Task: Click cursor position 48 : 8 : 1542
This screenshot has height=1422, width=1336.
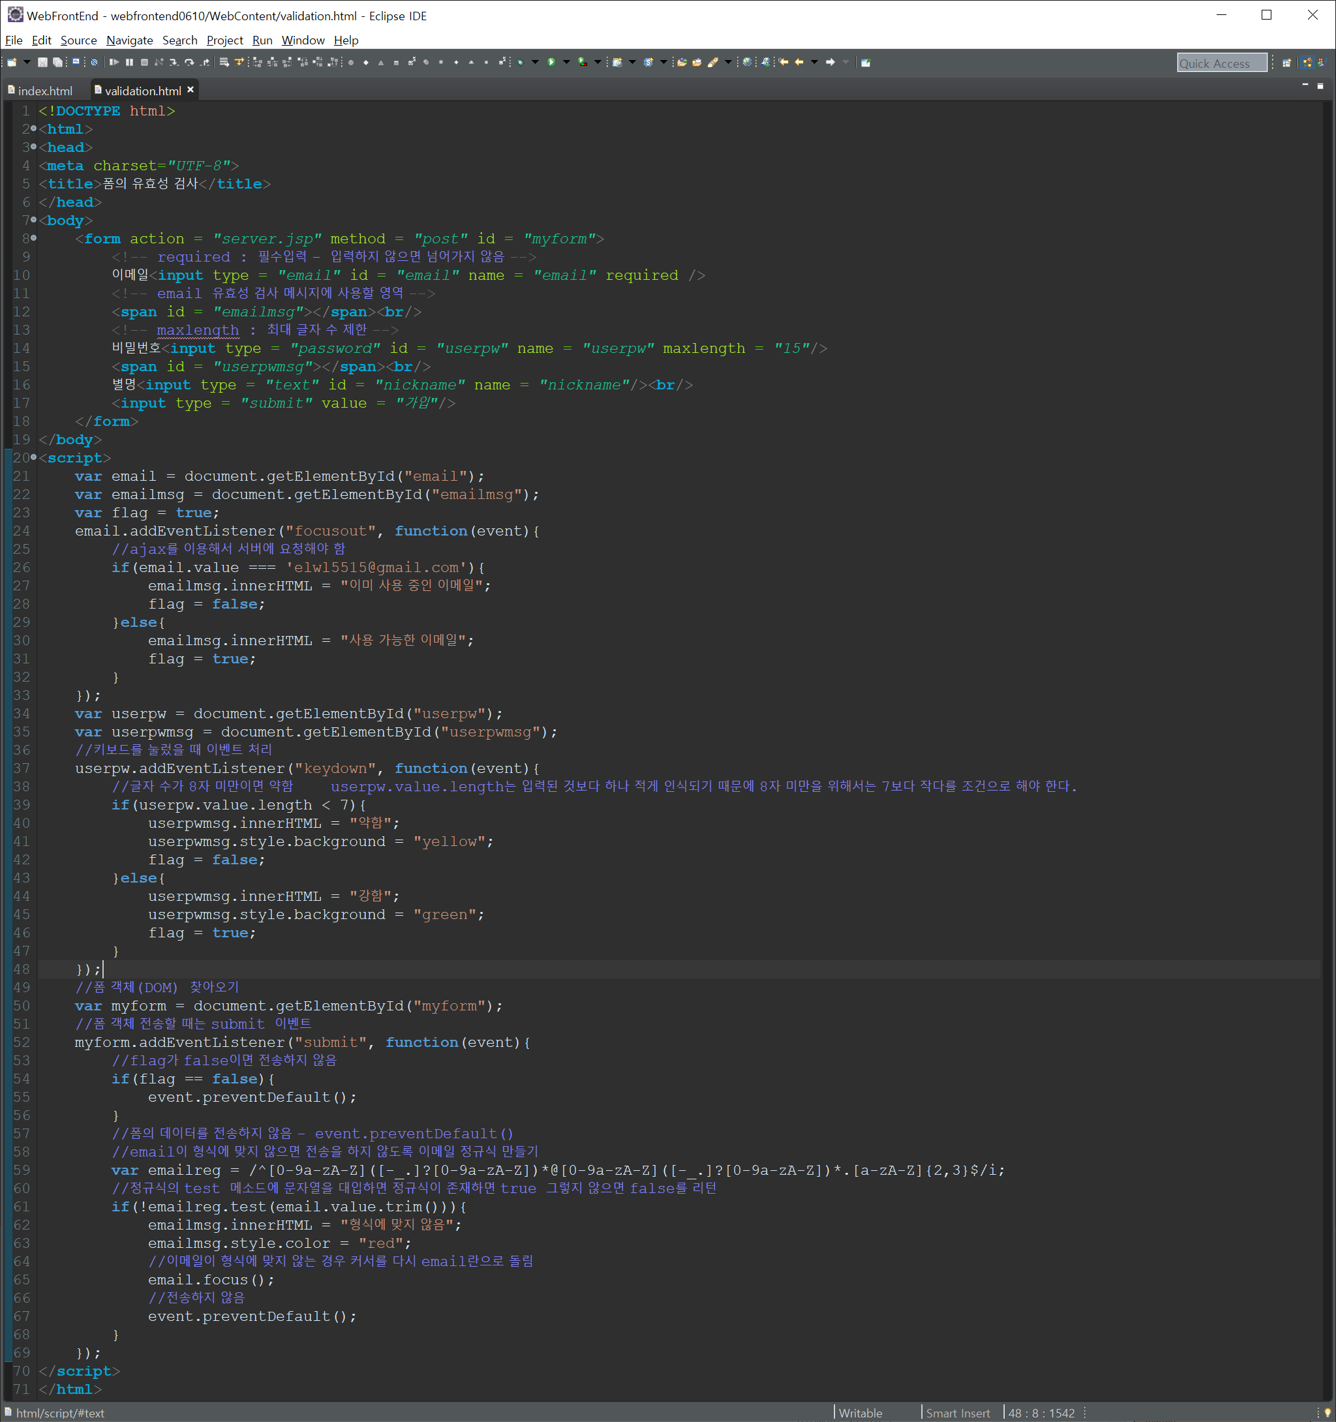Action: point(1041,1413)
